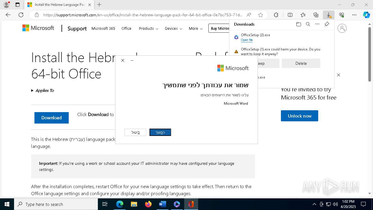This screenshot has width=373, height=210.
Task: Click the OfficeSetup (2).exe file name
Action: click(x=256, y=35)
